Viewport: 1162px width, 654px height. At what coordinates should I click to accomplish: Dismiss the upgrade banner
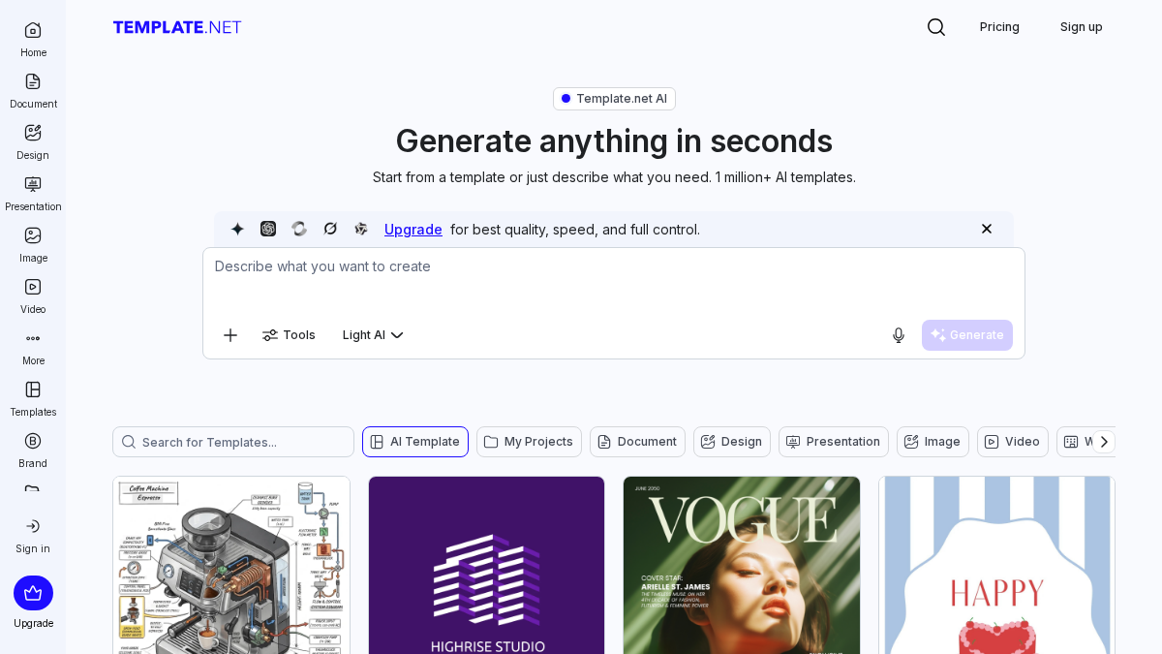(x=987, y=229)
